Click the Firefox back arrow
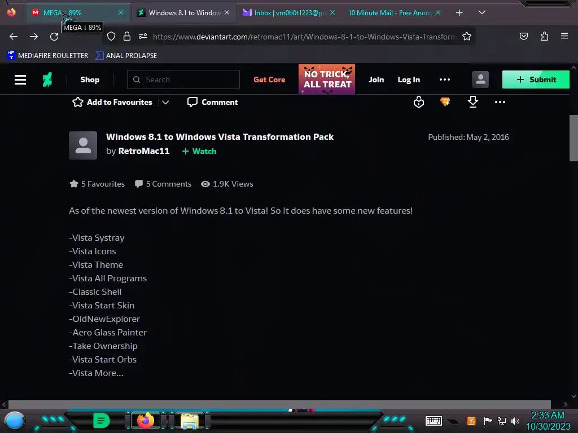This screenshot has height=433, width=578. click(14, 37)
